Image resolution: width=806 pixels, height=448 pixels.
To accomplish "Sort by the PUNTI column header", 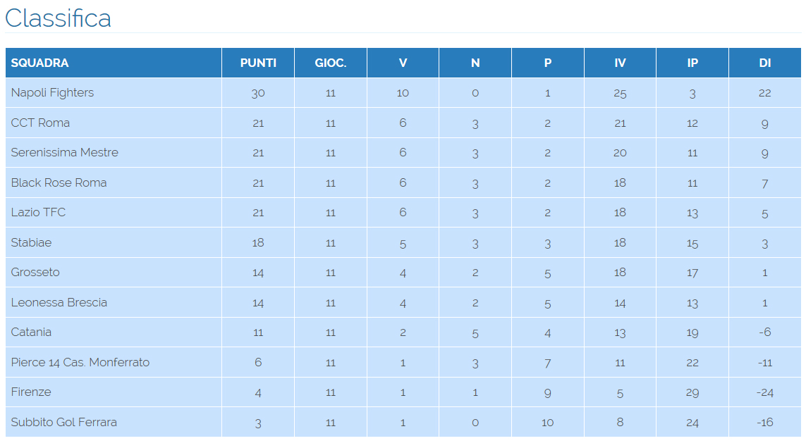I will (258, 63).
